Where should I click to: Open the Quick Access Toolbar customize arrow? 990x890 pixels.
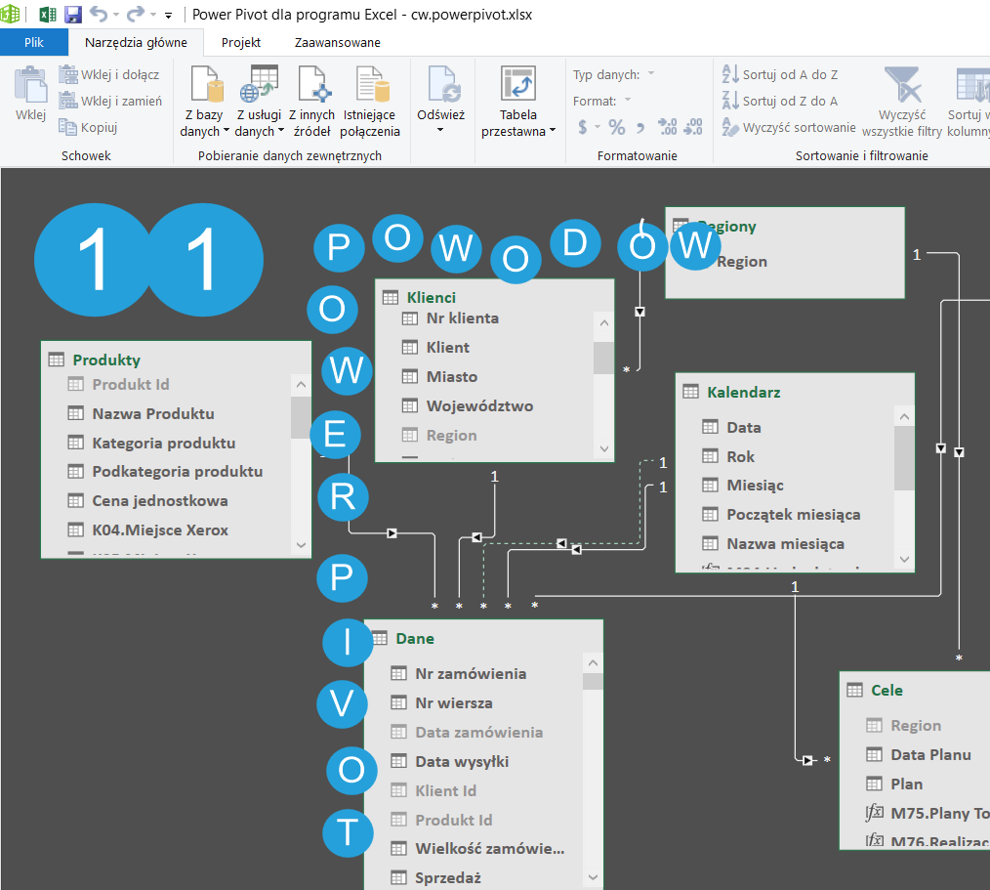[x=168, y=17]
